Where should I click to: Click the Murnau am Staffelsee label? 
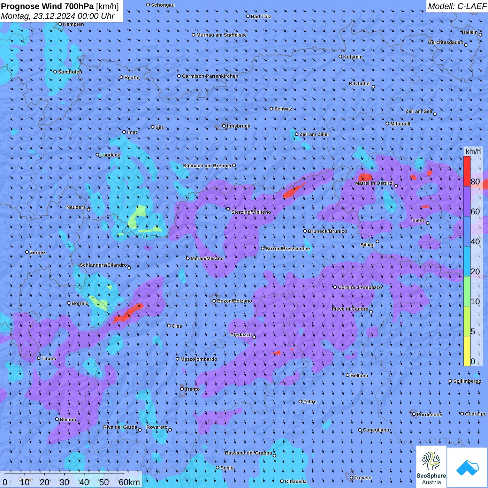click(x=221, y=35)
